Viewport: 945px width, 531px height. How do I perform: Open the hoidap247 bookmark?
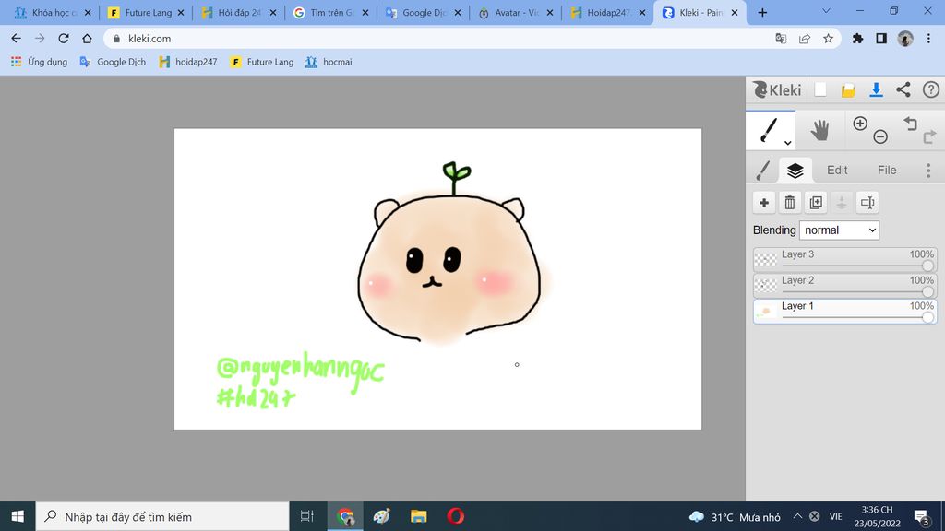(x=188, y=62)
